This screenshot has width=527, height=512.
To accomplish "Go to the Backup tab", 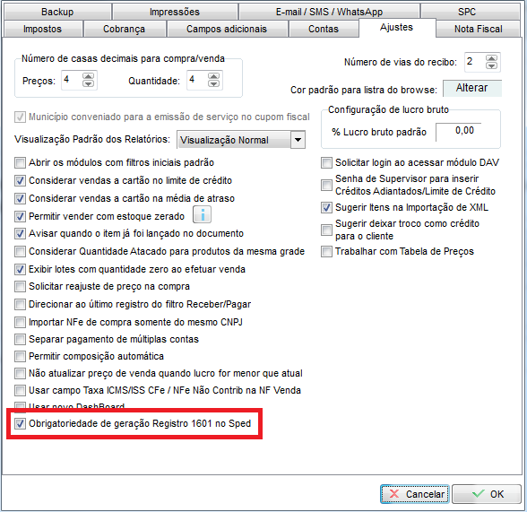I will pyautogui.click(x=57, y=12).
